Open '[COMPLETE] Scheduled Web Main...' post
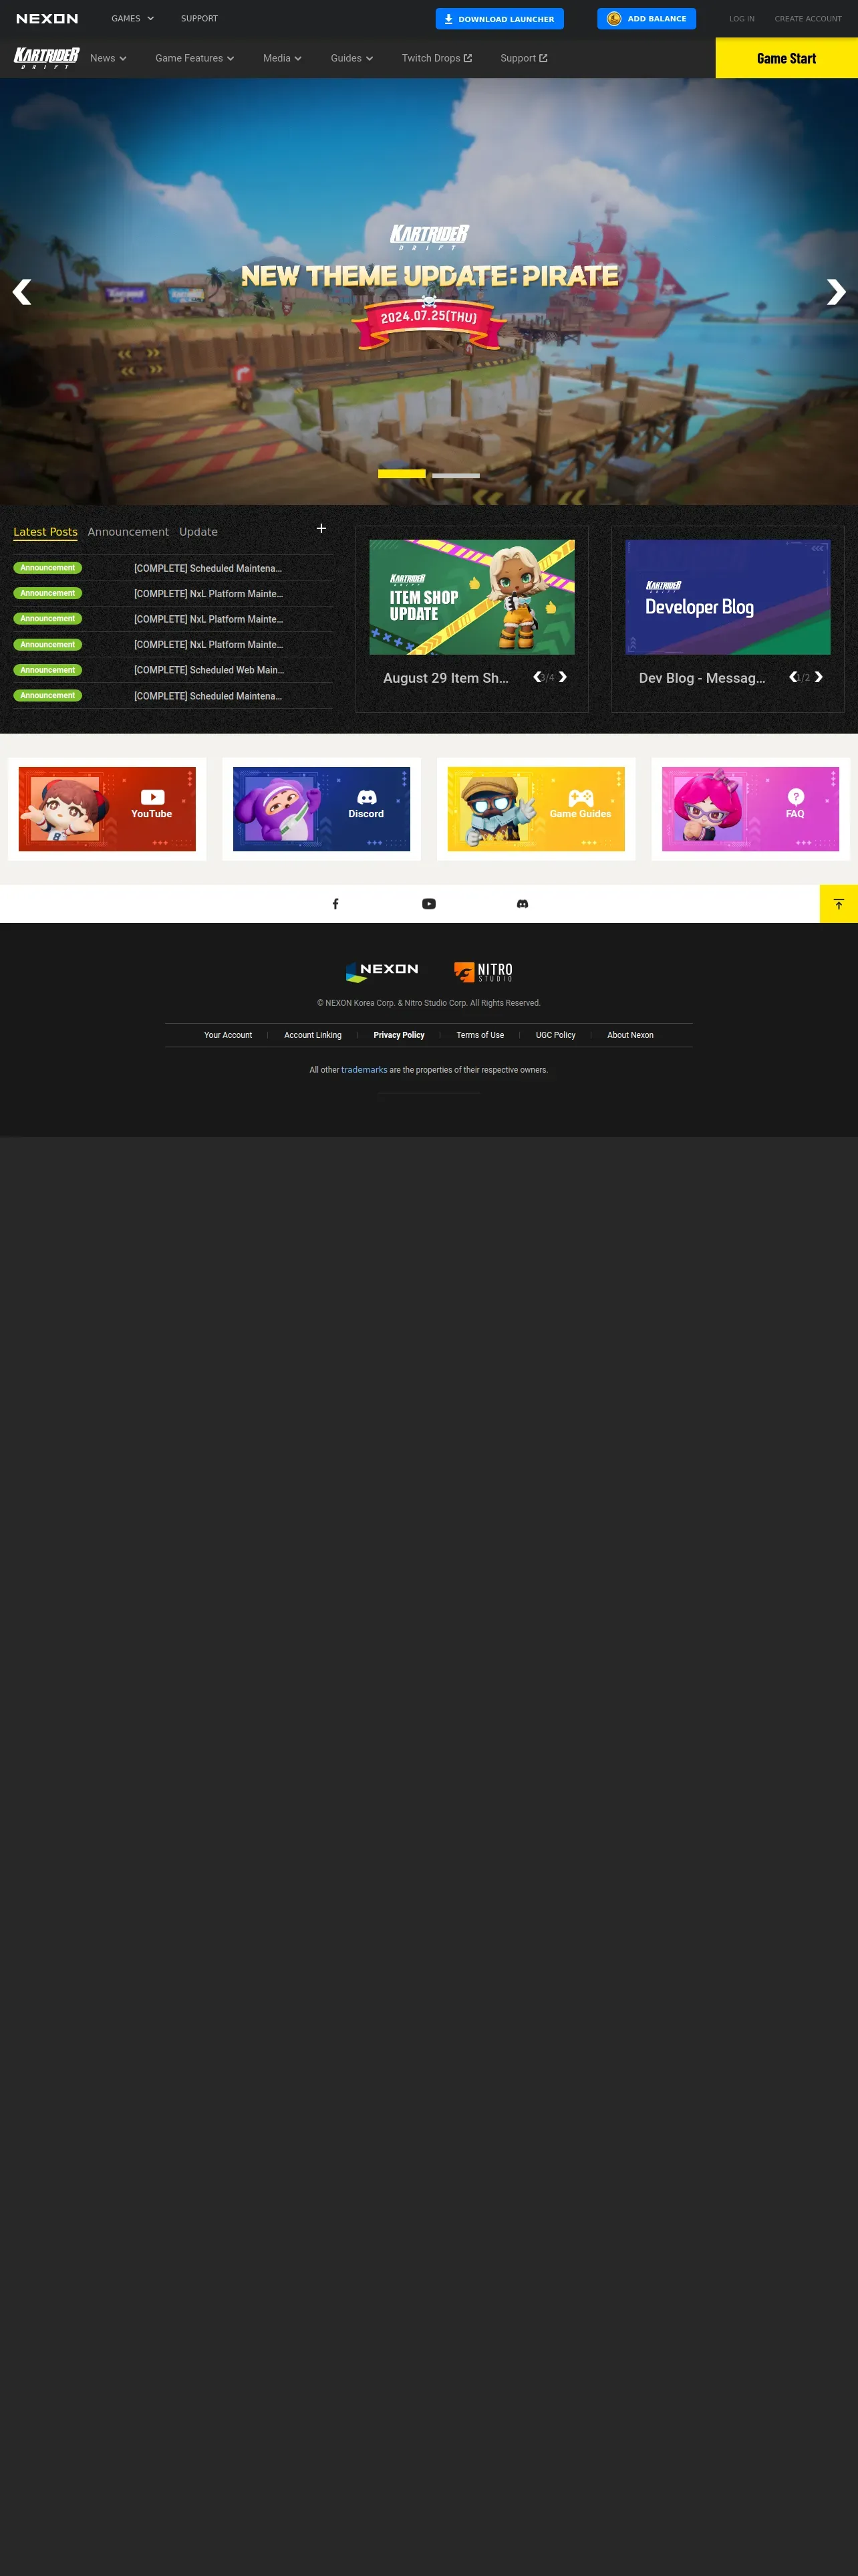Screen dimensions: 858x2576 [x=208, y=670]
